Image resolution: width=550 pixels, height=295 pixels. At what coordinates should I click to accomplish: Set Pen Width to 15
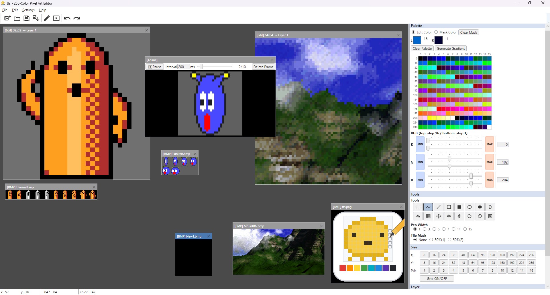pyautogui.click(x=465, y=229)
